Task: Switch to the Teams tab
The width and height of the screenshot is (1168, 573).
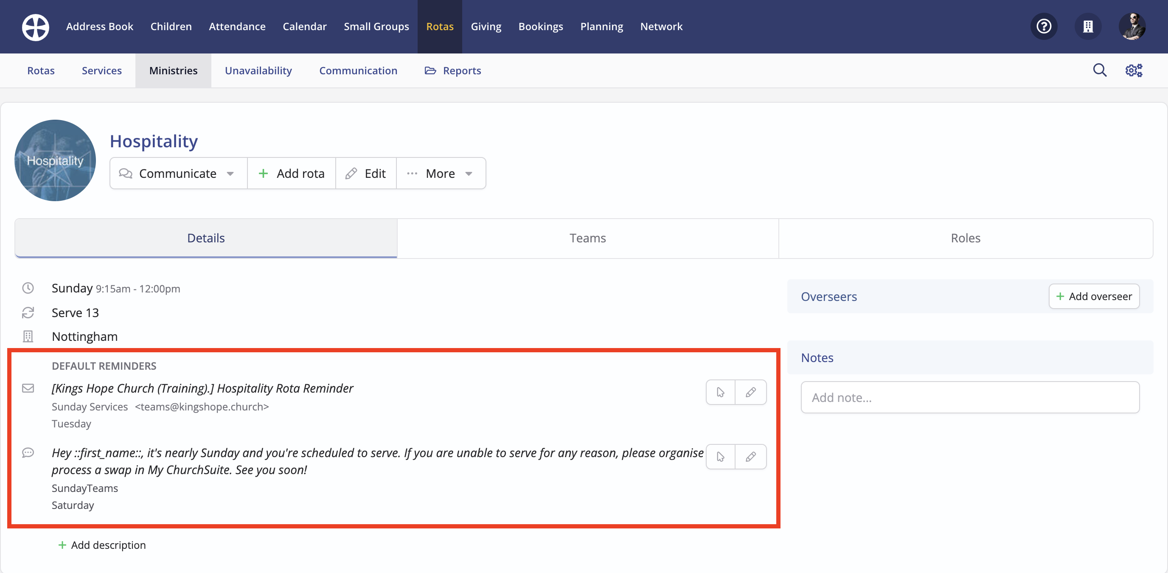Action: click(x=588, y=238)
